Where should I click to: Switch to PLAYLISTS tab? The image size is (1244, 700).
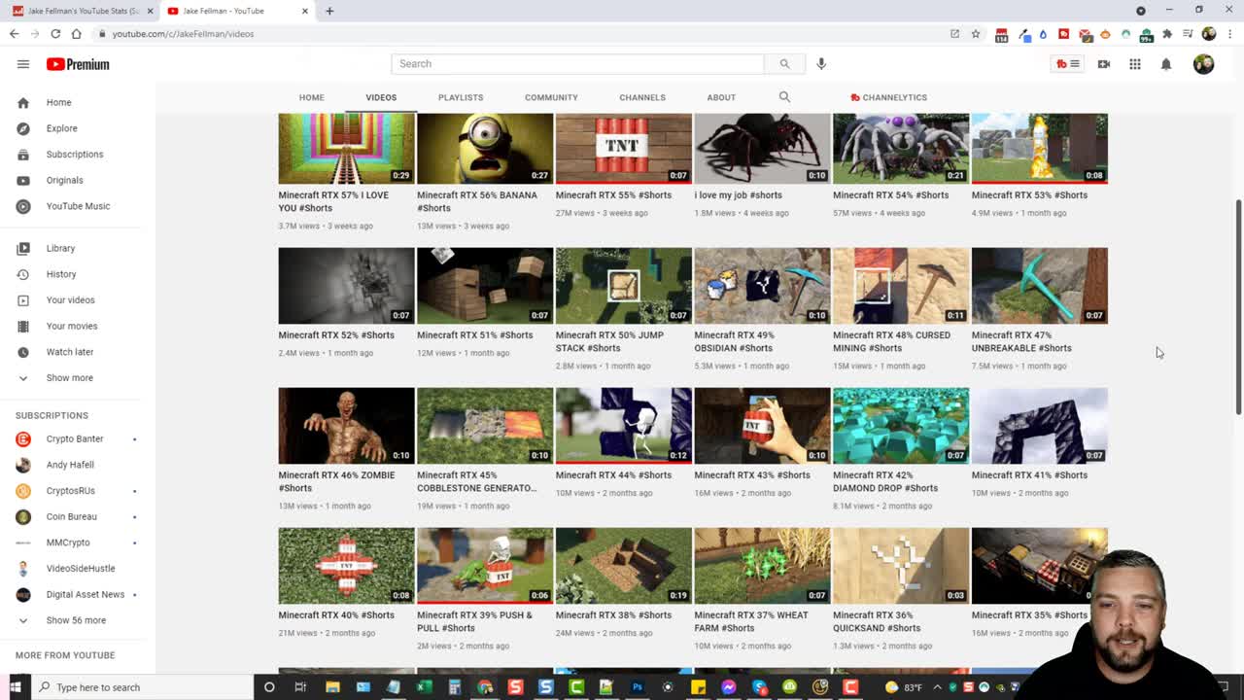point(461,97)
